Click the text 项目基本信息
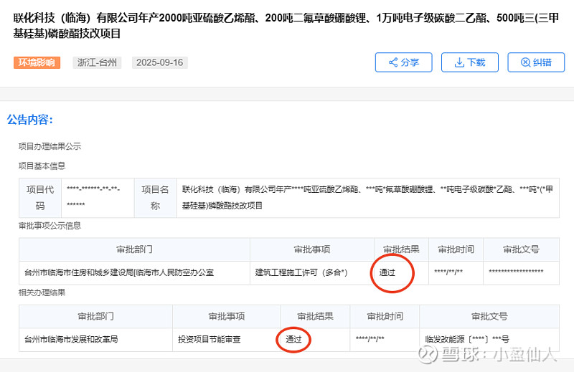574x372 pixels. click(42, 166)
